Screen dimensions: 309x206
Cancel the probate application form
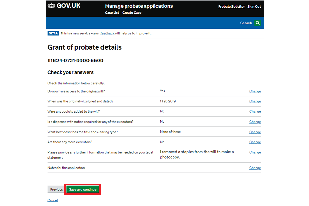(52, 200)
